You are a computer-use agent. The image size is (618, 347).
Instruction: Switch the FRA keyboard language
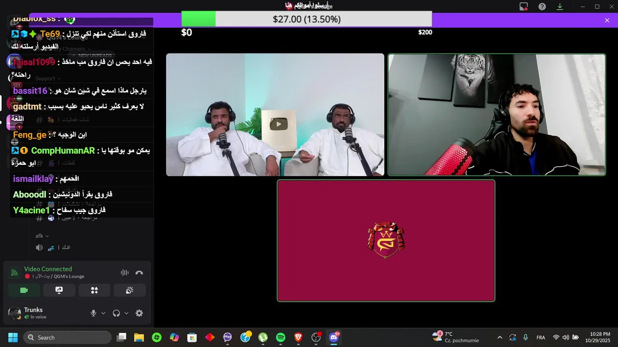tap(541, 337)
